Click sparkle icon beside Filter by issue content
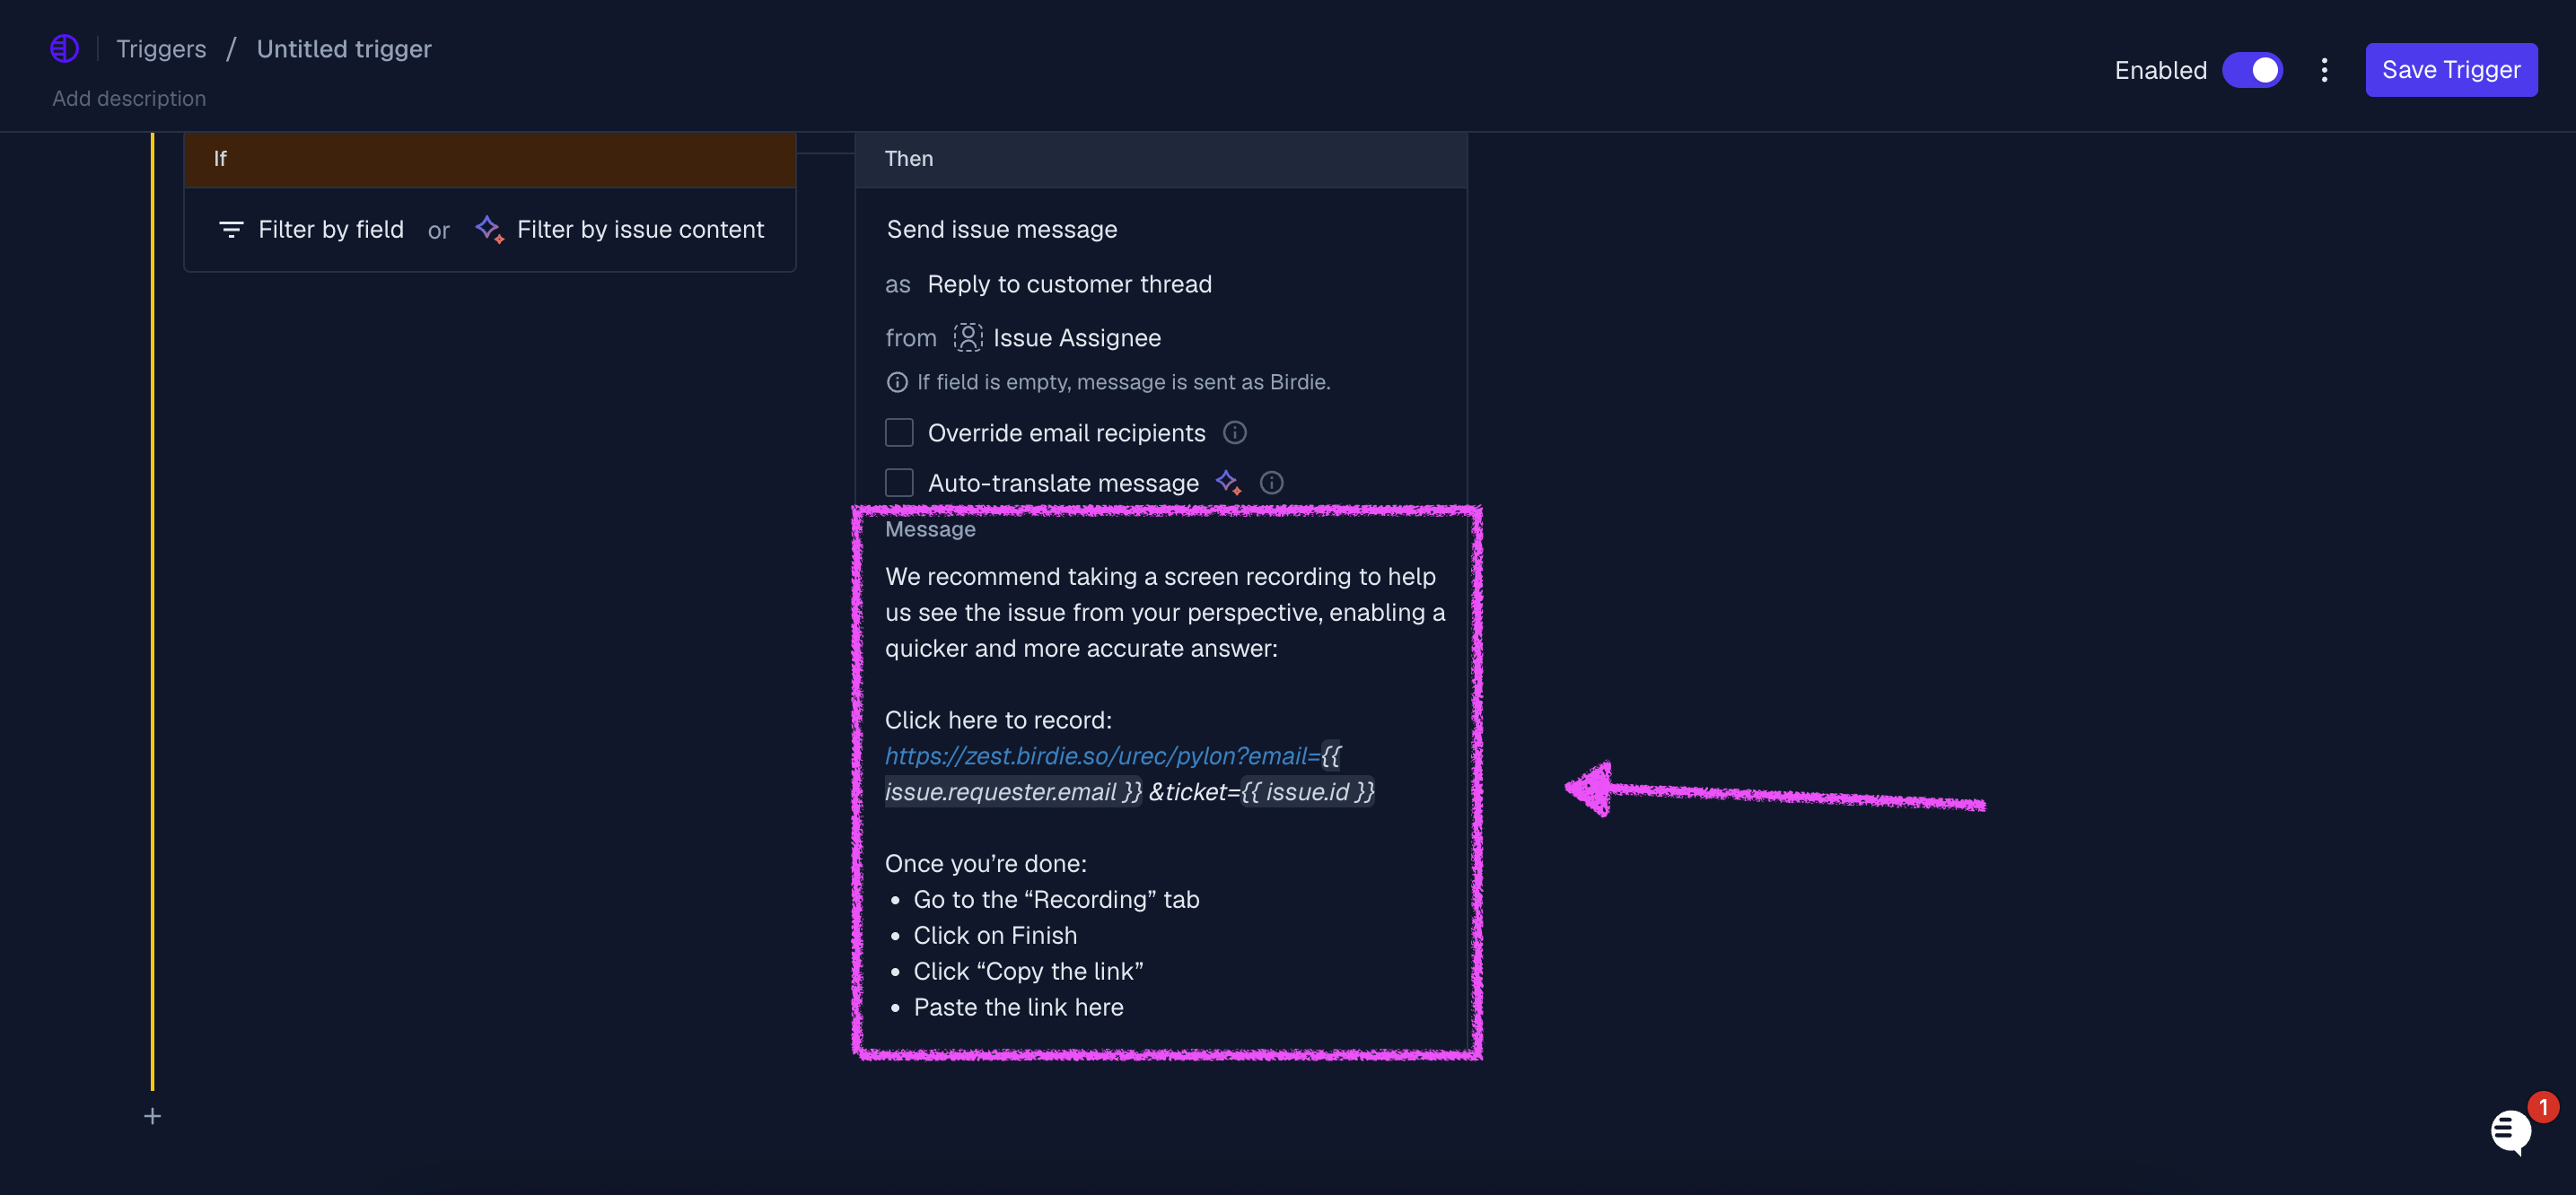 pos(489,229)
